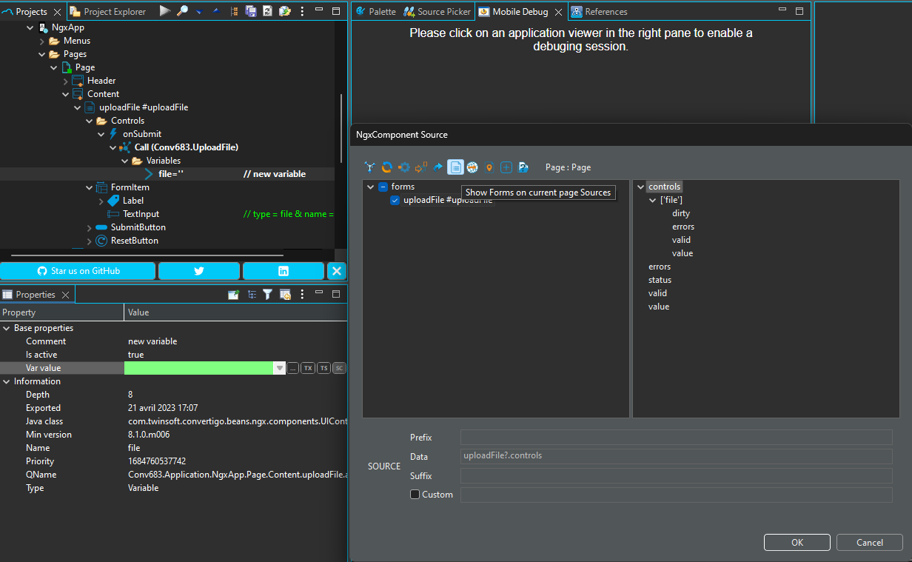Screen dimensions: 912x562
Task: Open the References tab
Action: click(x=600, y=12)
